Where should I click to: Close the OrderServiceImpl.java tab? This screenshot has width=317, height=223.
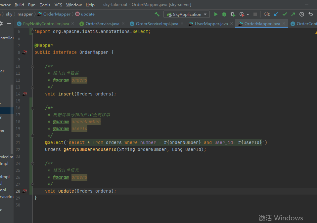[182, 23]
